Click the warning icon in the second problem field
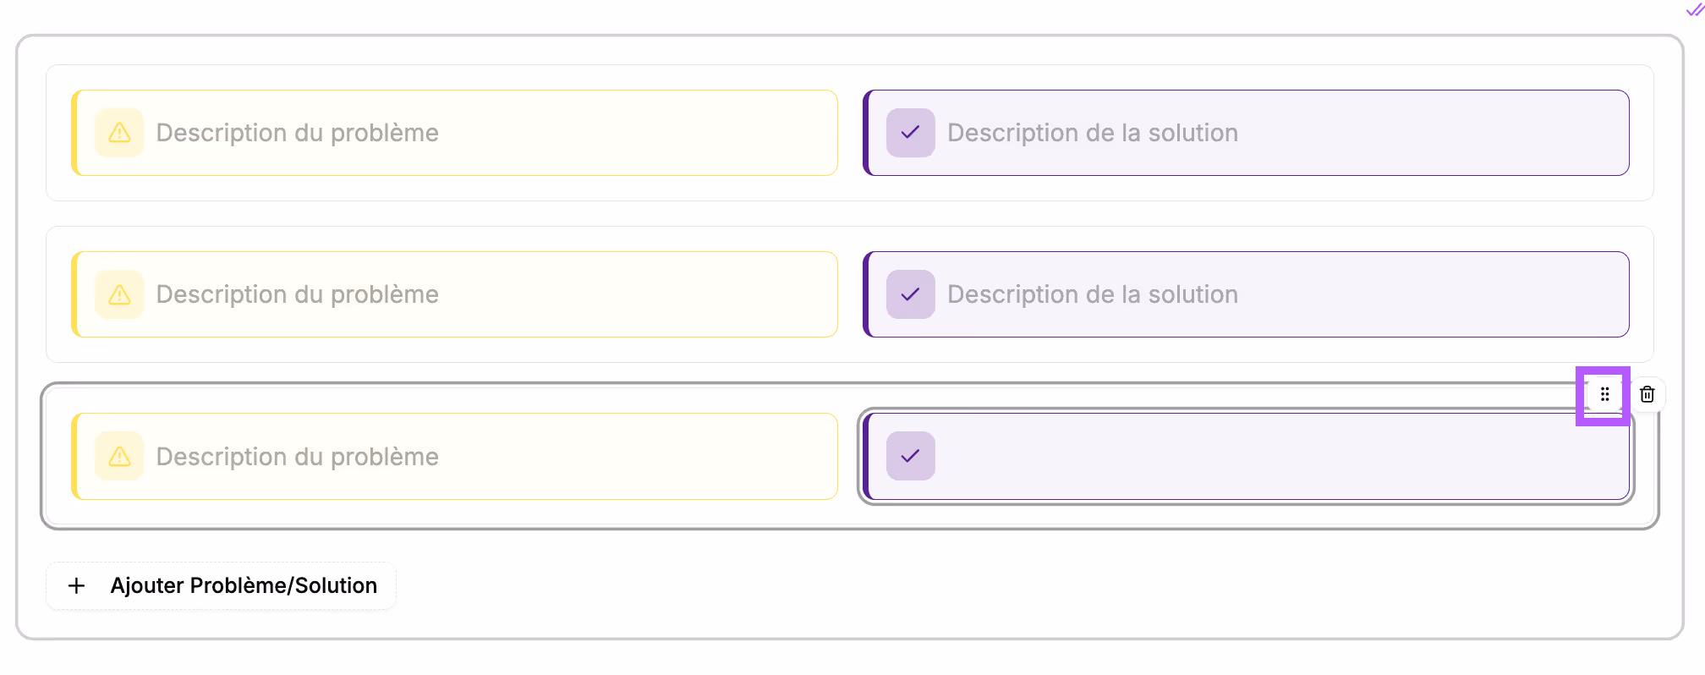 pos(119,294)
